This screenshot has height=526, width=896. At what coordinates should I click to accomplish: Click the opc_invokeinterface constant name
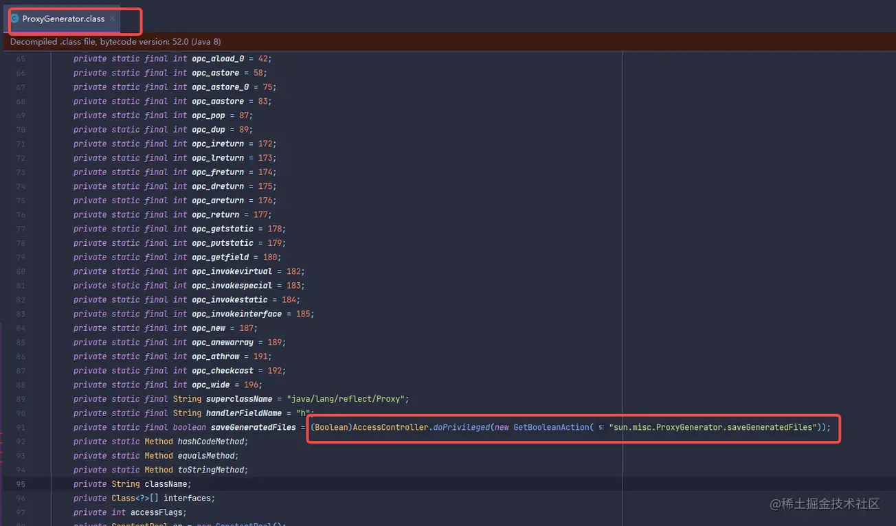click(236, 314)
